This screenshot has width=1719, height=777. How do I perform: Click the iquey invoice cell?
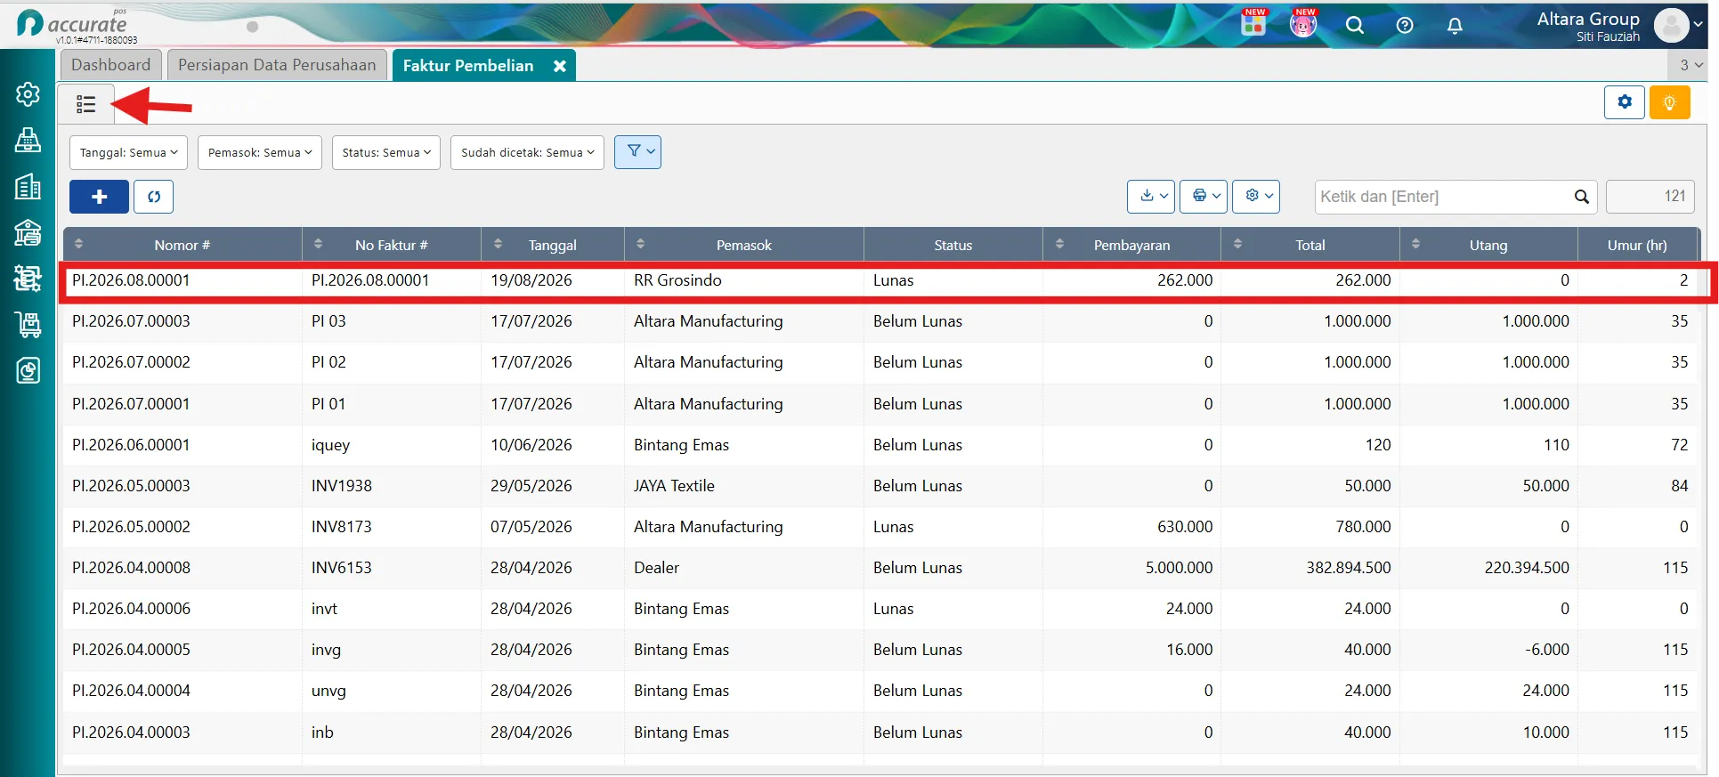pos(330,445)
